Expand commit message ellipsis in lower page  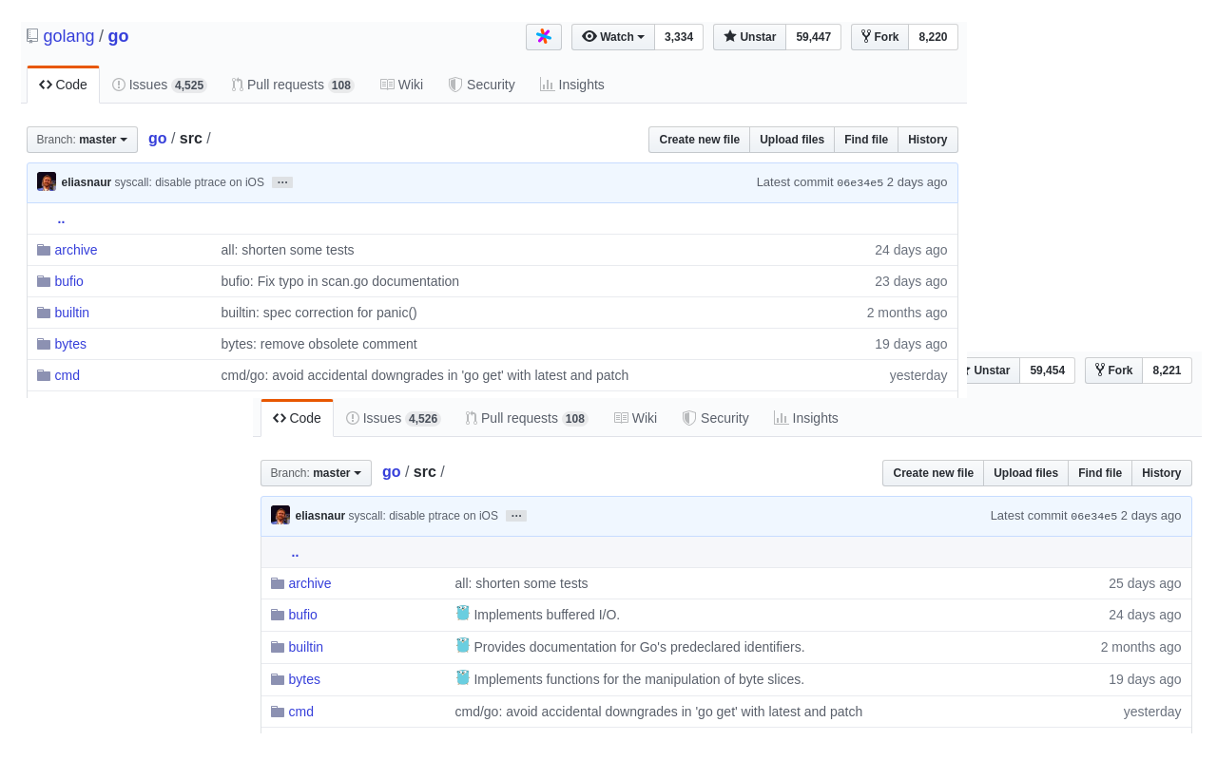click(516, 516)
